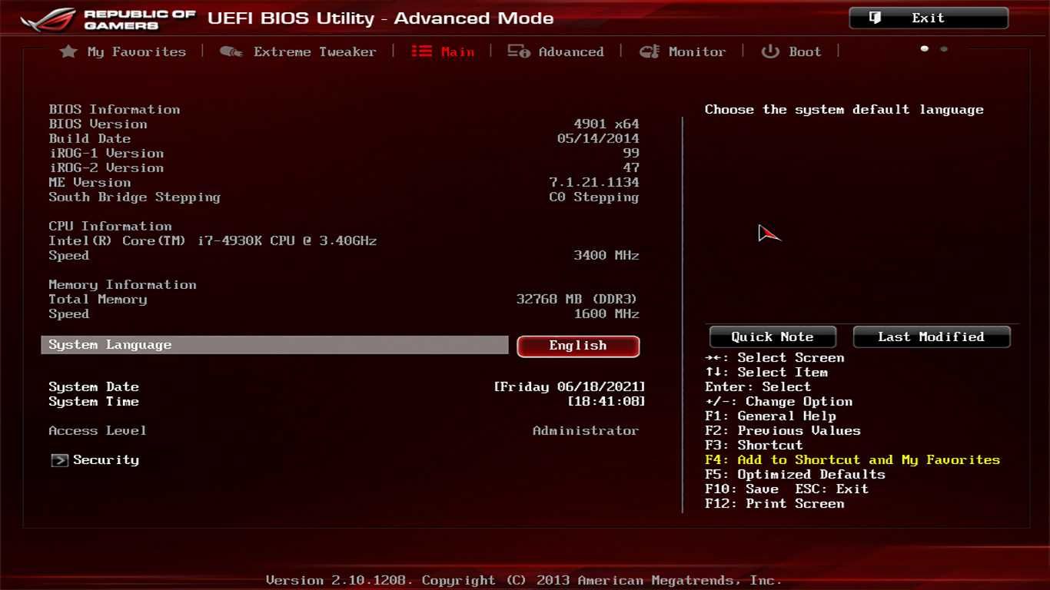Click the Republic of Gamers logo
This screenshot has height=590, width=1050.
(108, 19)
